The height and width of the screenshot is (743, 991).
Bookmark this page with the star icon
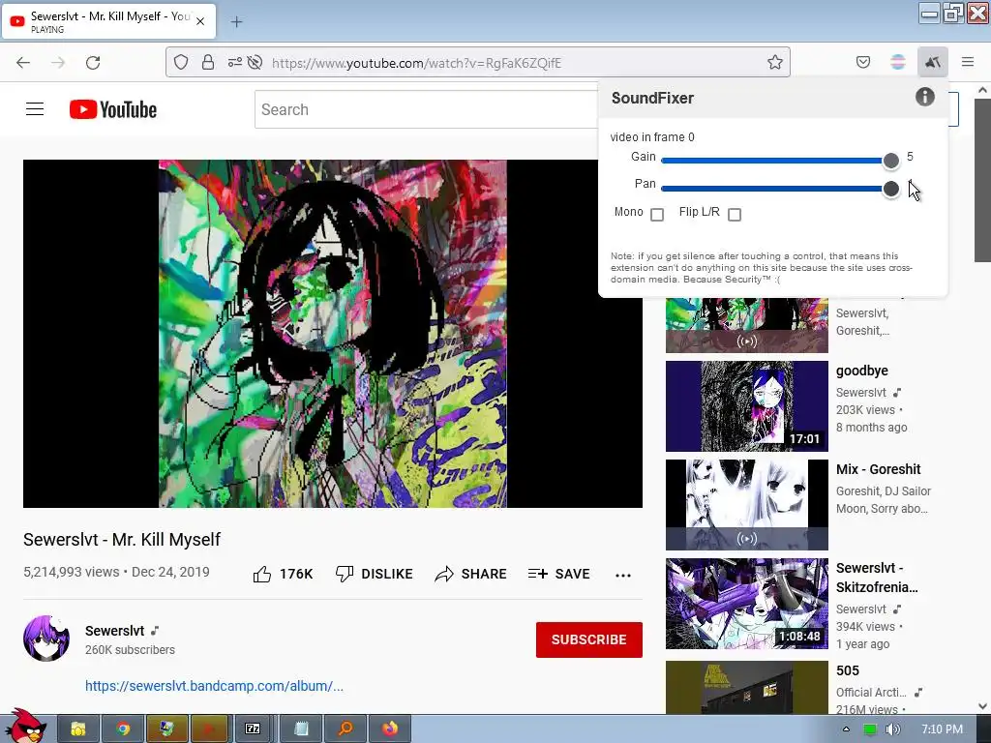(775, 62)
